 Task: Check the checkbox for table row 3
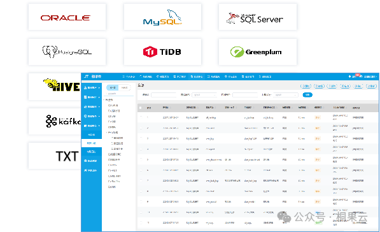[141, 138]
